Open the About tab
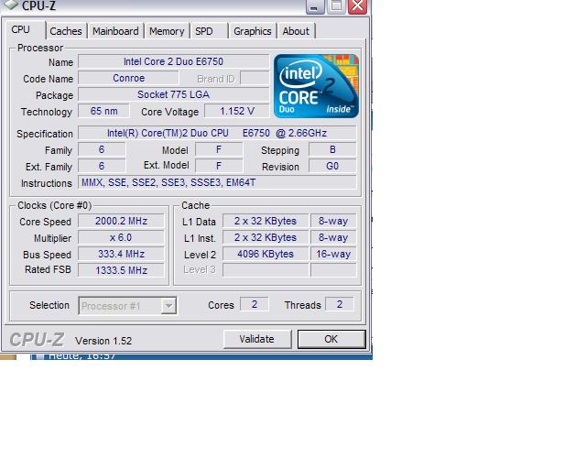586x469 pixels. tap(296, 31)
